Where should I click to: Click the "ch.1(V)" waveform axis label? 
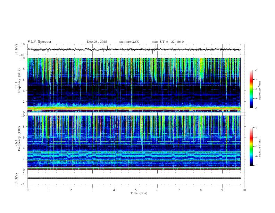17,49
